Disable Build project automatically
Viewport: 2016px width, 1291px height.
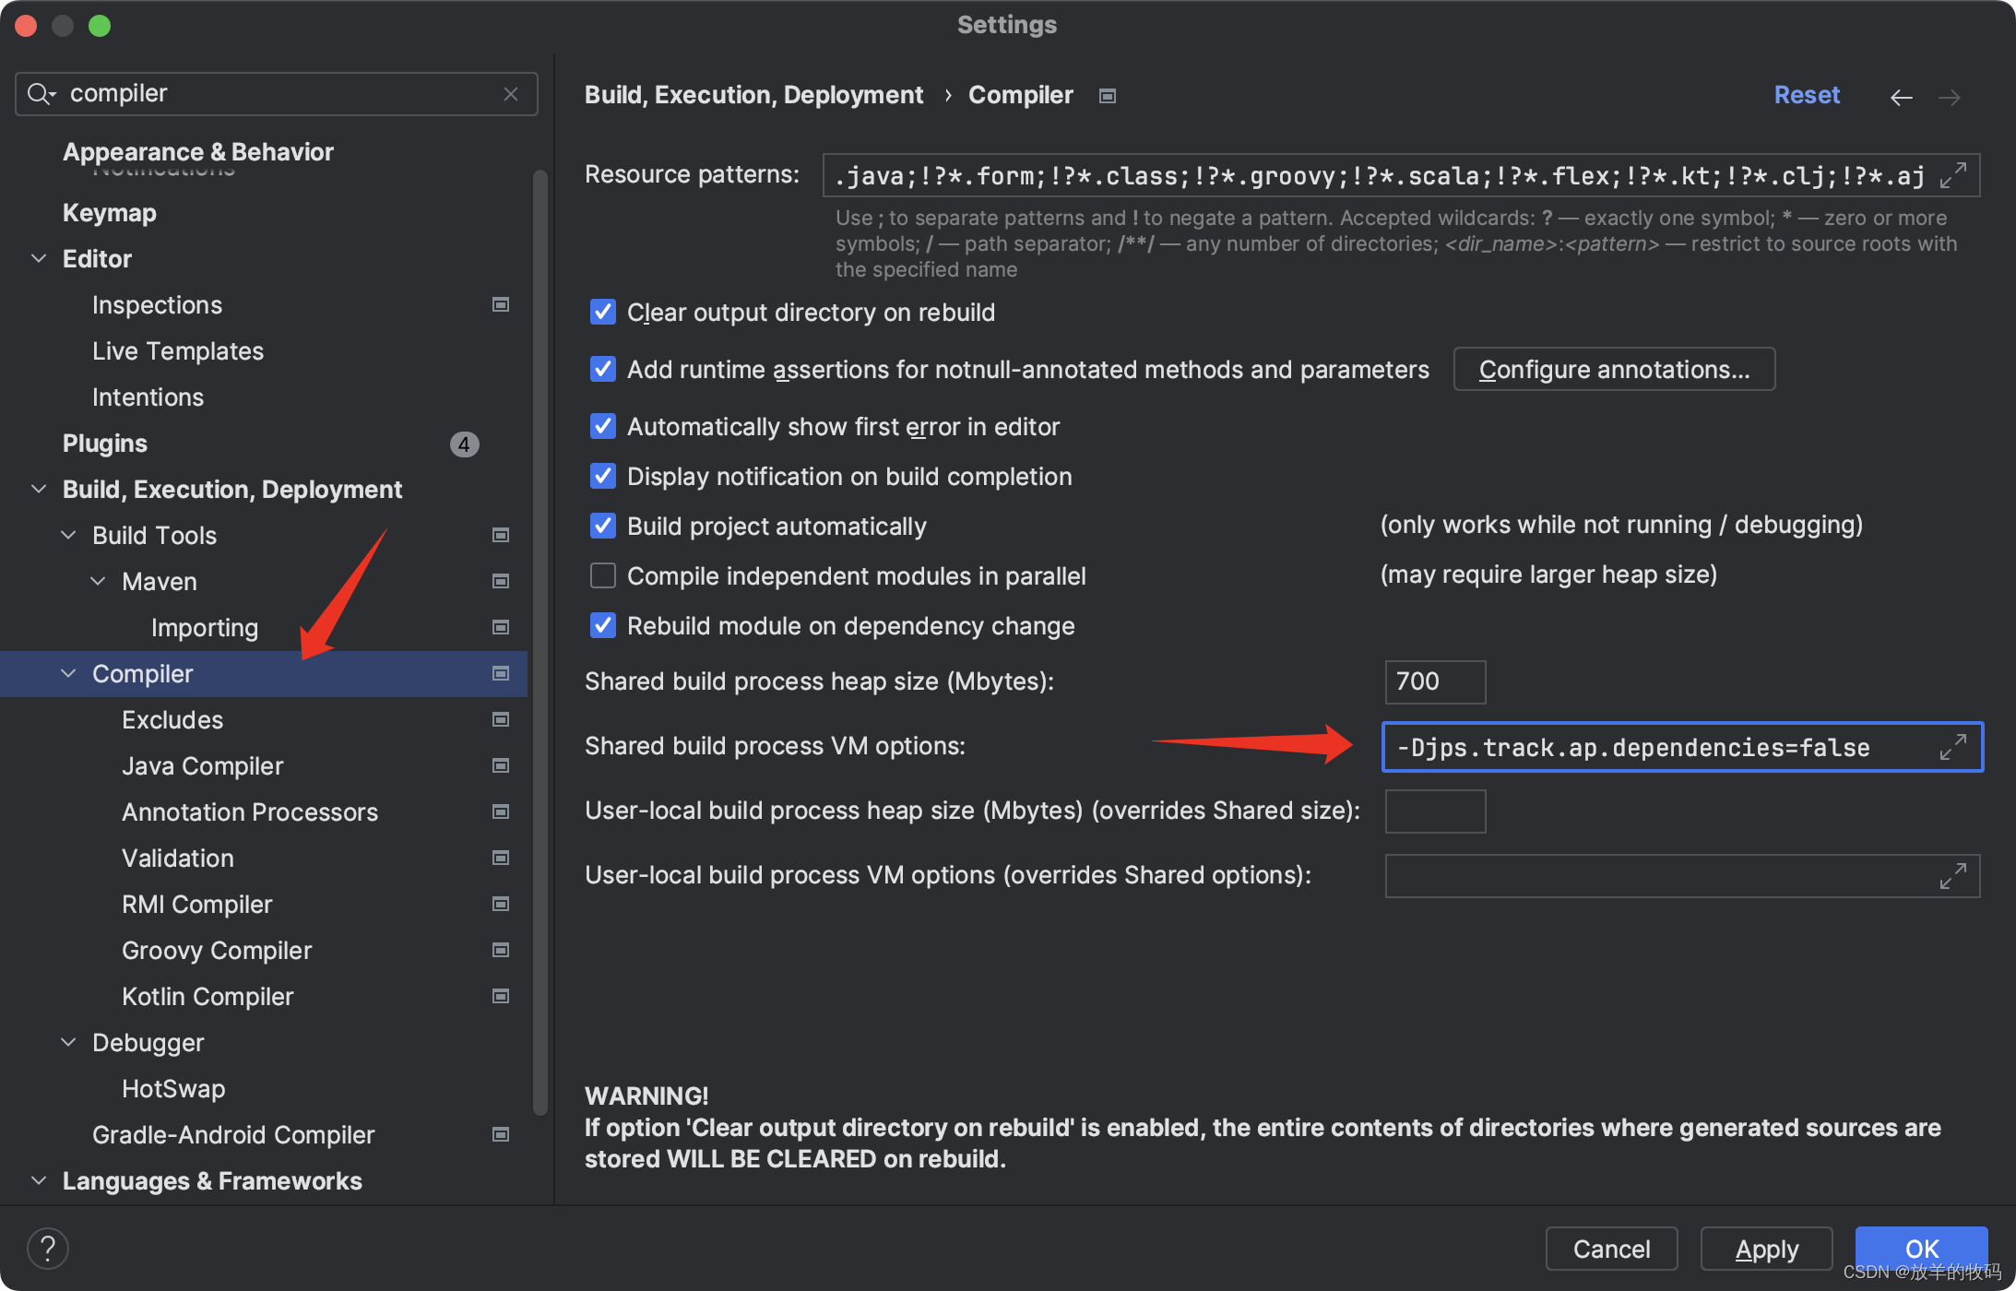click(x=602, y=526)
